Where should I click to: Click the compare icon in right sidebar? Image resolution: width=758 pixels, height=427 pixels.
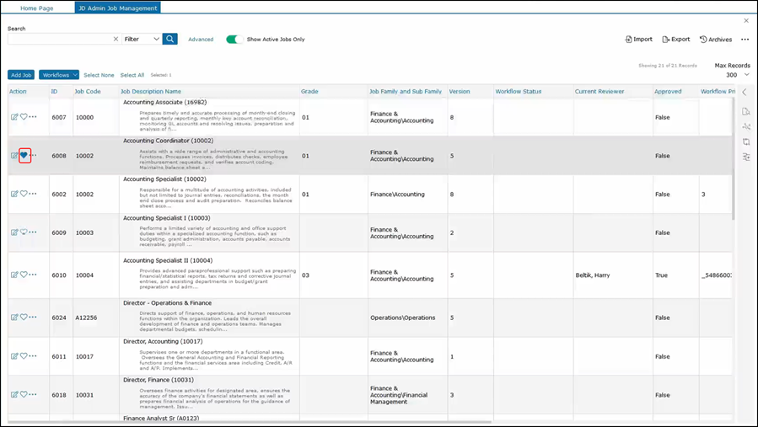point(746,141)
